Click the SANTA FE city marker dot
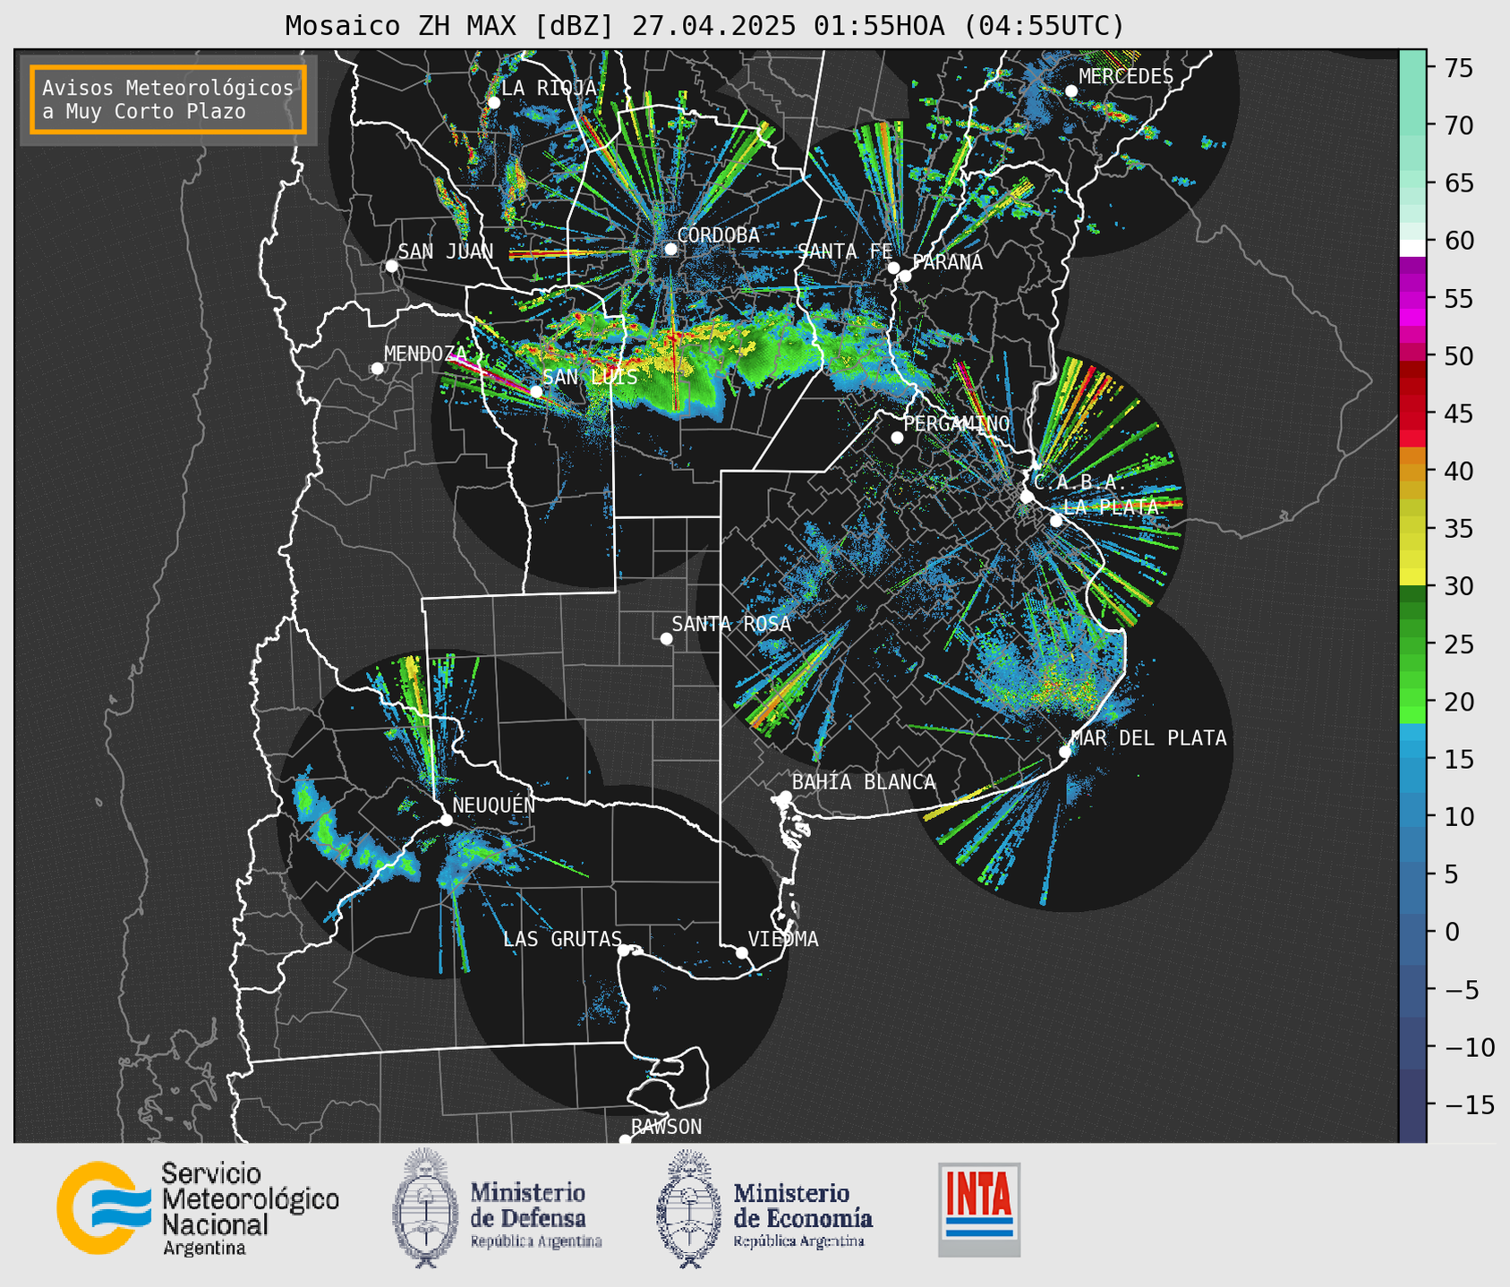The height and width of the screenshot is (1287, 1510). pos(893,268)
